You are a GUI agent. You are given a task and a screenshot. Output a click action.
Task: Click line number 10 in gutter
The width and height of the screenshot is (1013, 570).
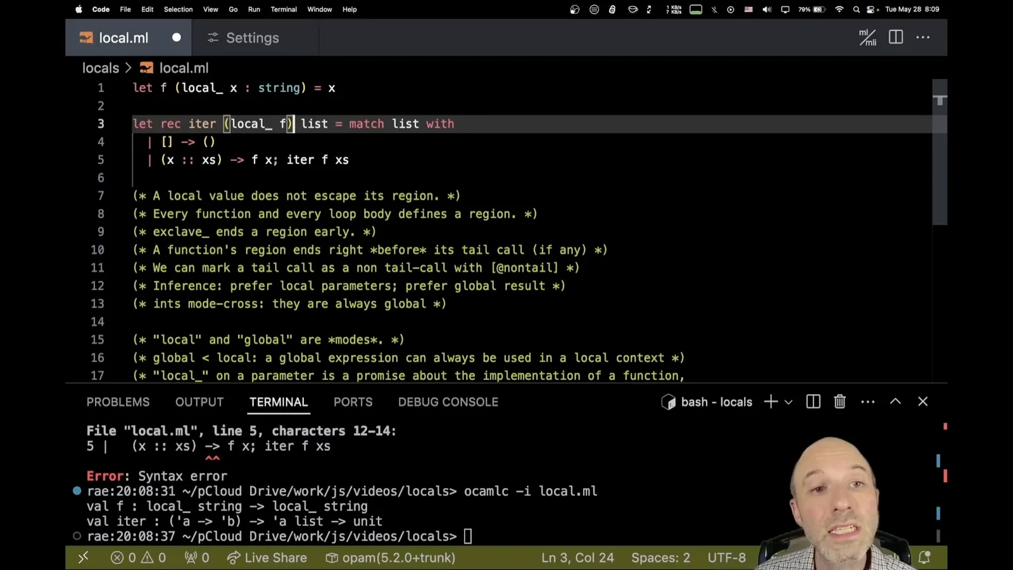pyautogui.click(x=98, y=250)
